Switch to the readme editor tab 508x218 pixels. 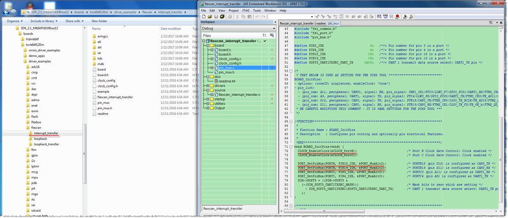321,23
